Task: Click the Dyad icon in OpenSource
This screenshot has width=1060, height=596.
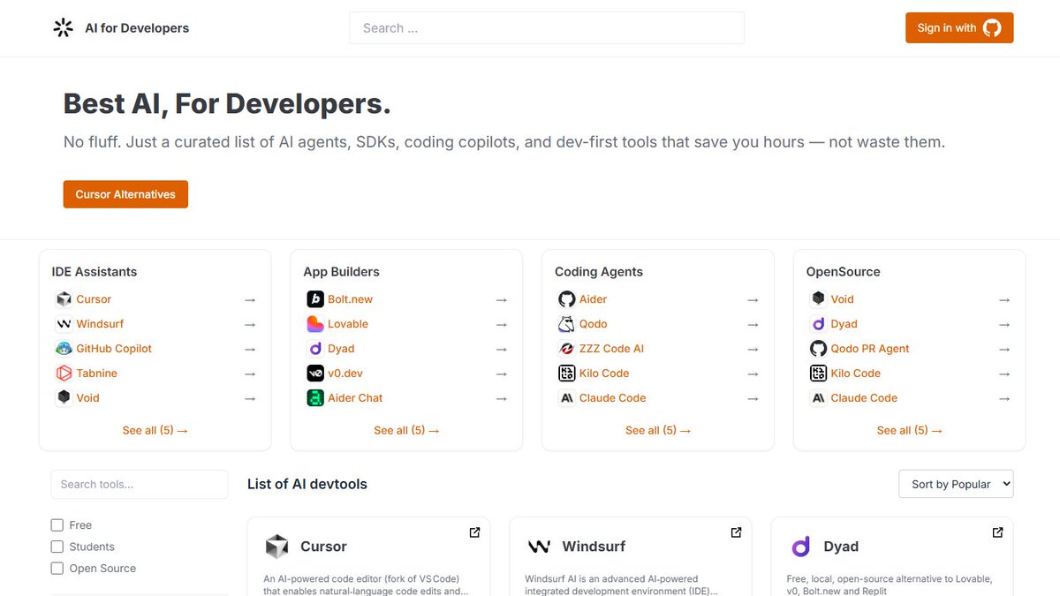Action: point(819,324)
